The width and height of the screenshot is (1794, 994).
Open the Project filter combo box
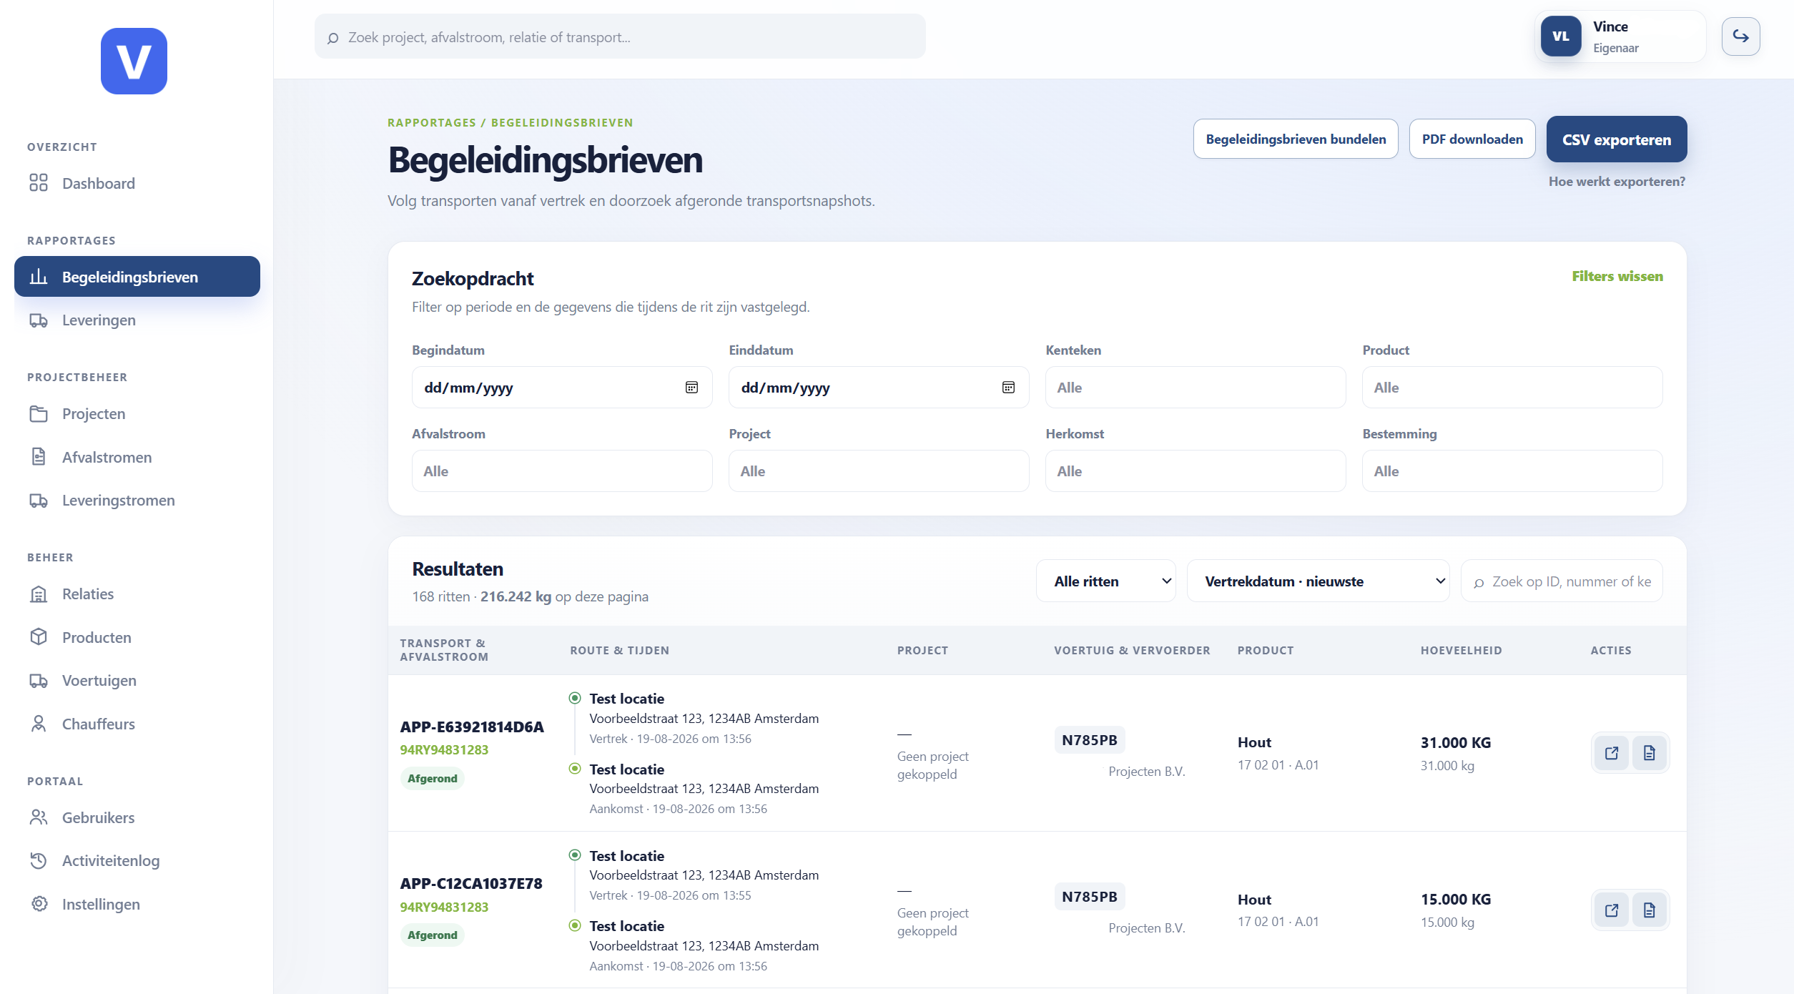point(879,471)
